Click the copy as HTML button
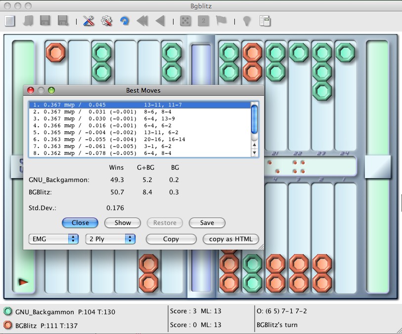The image size is (402, 334). tap(231, 239)
